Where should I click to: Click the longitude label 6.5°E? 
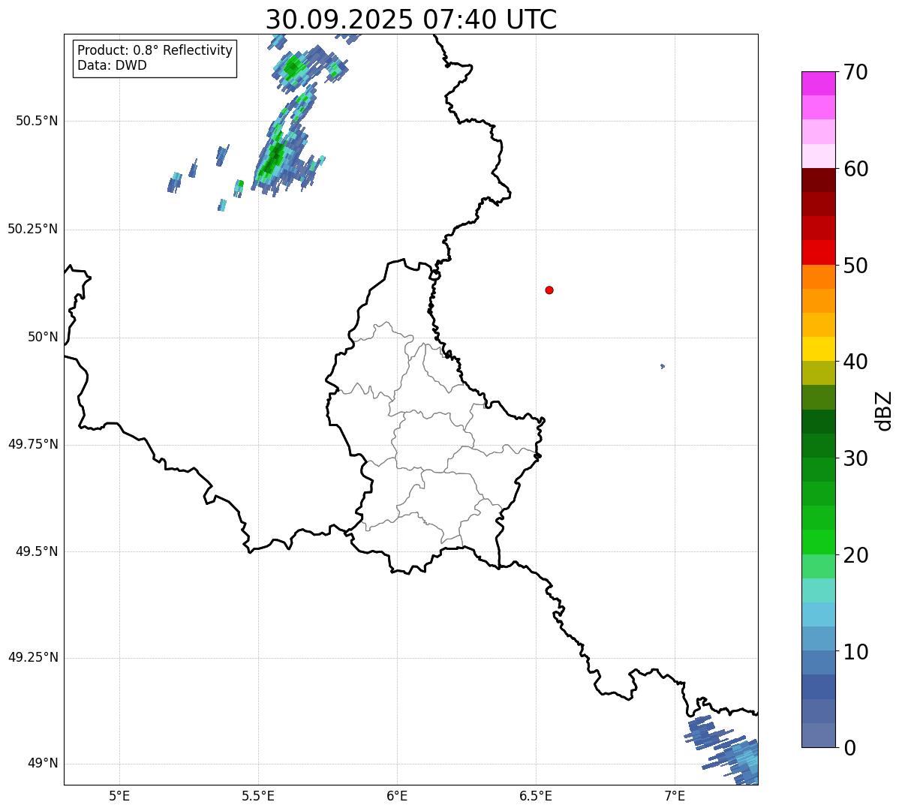pyautogui.click(x=536, y=795)
